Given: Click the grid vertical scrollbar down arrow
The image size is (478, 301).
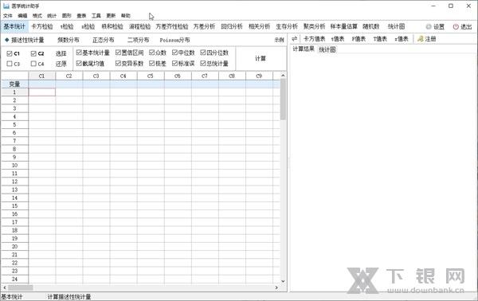Looking at the screenshot, I should (283, 281).
